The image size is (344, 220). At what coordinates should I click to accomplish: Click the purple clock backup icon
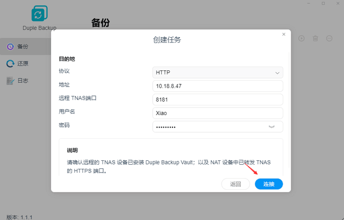pos(10,47)
